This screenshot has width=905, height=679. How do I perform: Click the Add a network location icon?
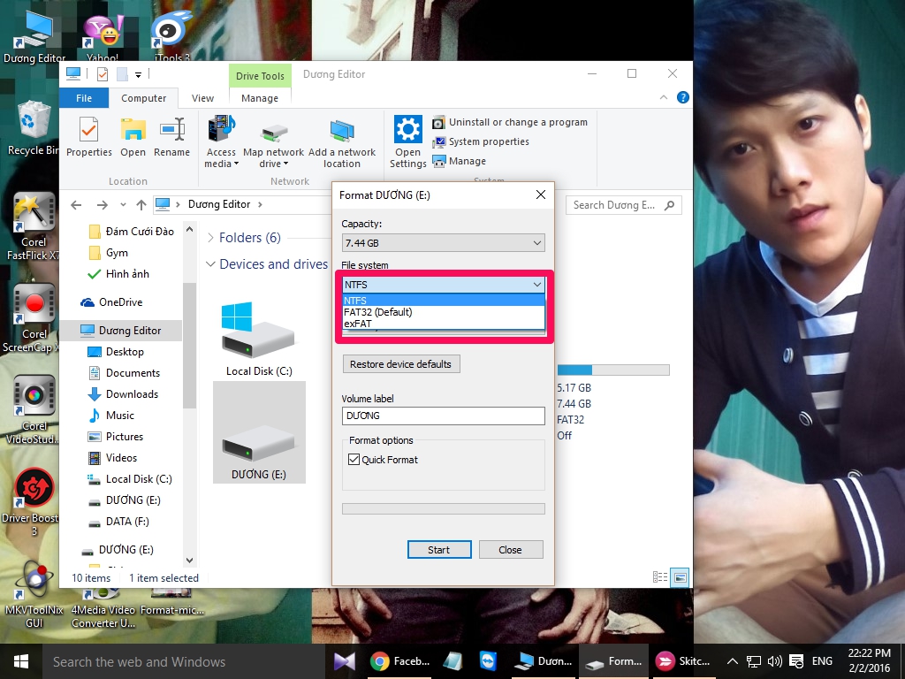(x=343, y=141)
